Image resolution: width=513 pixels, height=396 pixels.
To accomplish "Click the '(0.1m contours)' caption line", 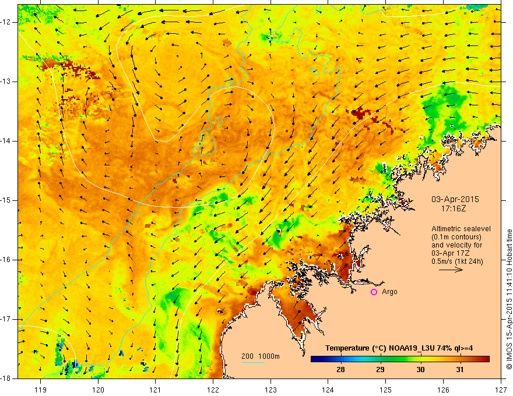I will click(456, 237).
